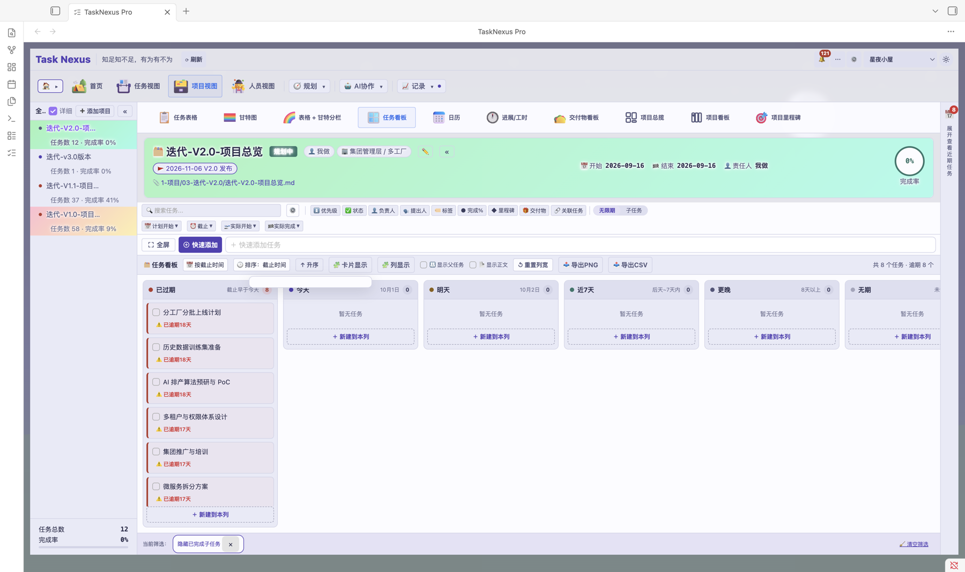Click the 搜索任务 search field
Viewport: 965px width, 572px height.
[211, 211]
